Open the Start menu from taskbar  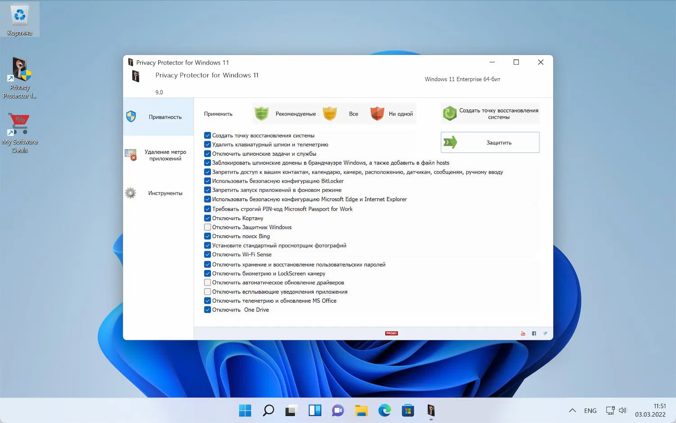245,410
